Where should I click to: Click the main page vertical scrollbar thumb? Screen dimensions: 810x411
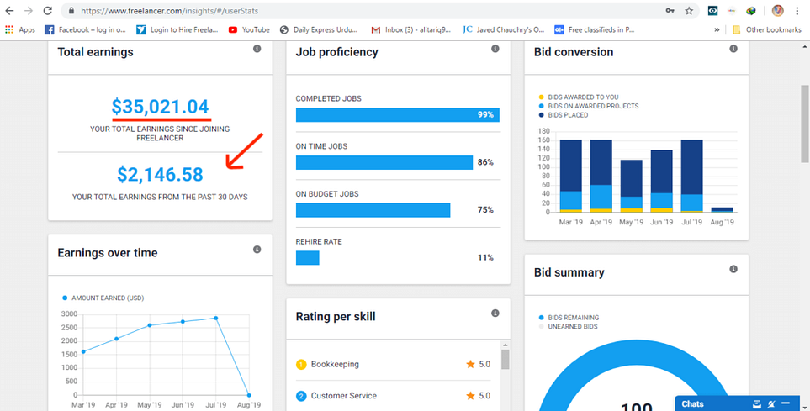(805, 124)
